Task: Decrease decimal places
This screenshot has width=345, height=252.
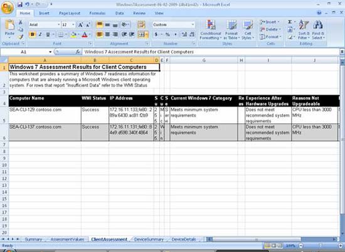Action: (x=192, y=34)
